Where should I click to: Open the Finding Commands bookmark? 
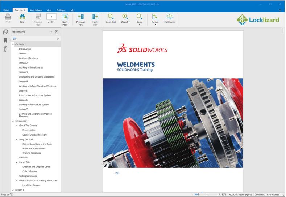(x=28, y=176)
